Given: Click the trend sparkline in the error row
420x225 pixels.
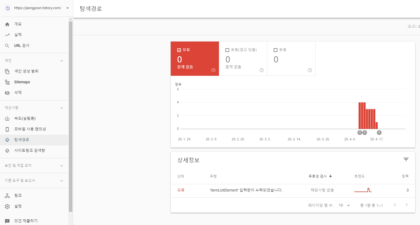Looking at the screenshot, I should (363, 190).
